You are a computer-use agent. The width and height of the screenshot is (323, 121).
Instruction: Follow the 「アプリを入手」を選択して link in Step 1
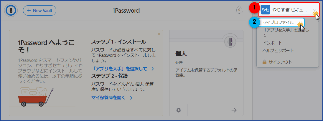point(123,69)
